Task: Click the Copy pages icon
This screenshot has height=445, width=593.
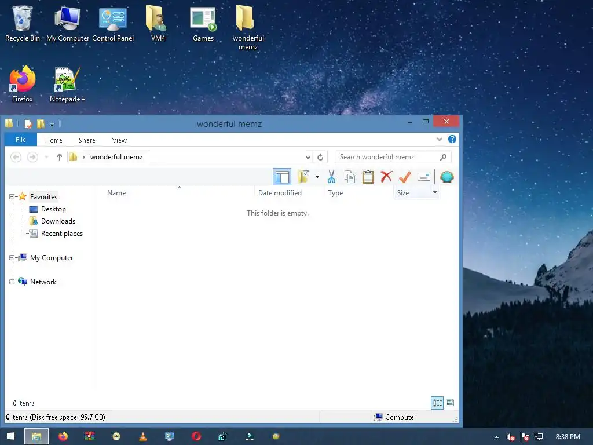Action: [x=350, y=177]
